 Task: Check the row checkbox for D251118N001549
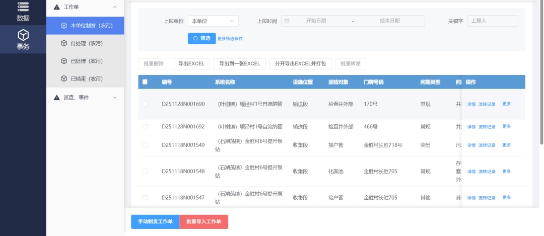pos(145,145)
